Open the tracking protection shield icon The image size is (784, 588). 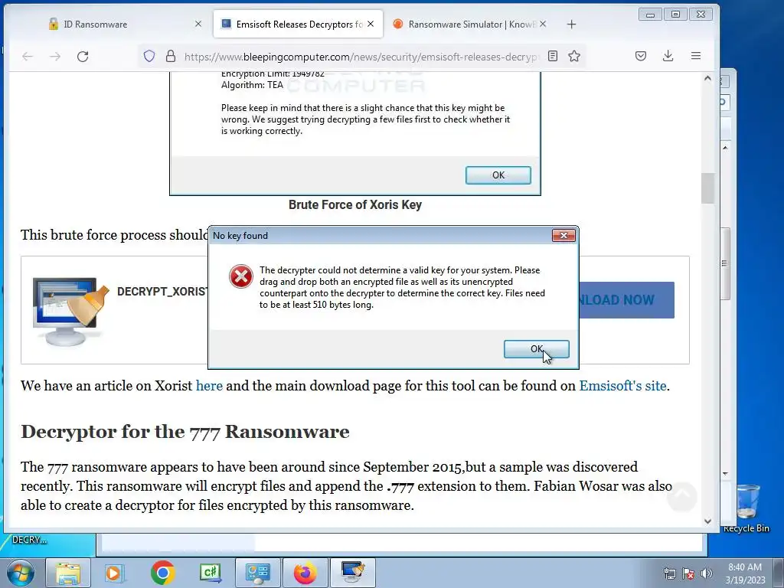click(149, 56)
